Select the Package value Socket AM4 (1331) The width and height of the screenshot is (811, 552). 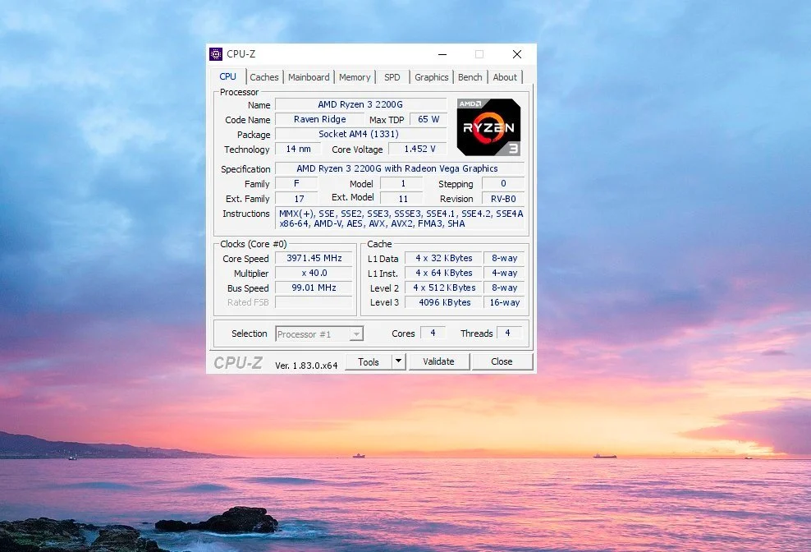click(x=360, y=134)
